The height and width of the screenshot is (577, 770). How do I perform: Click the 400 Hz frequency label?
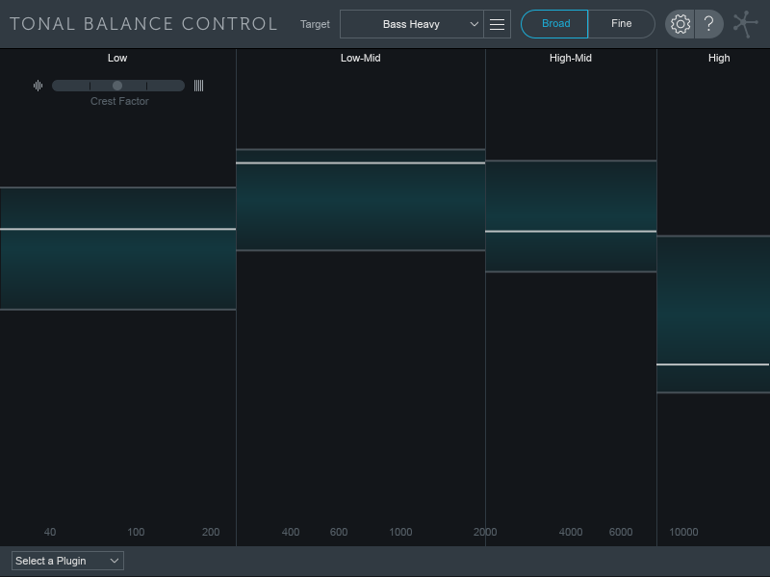[x=291, y=532]
